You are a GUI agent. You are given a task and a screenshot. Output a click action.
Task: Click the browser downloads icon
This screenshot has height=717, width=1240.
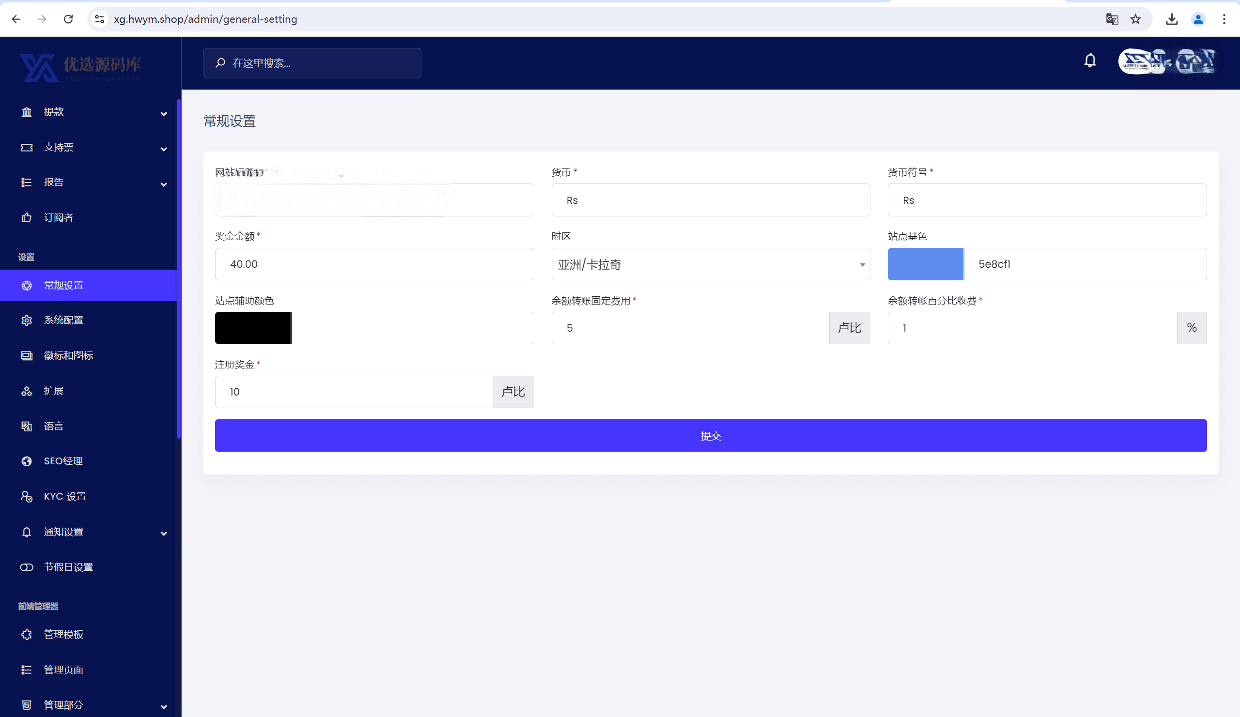1172,19
